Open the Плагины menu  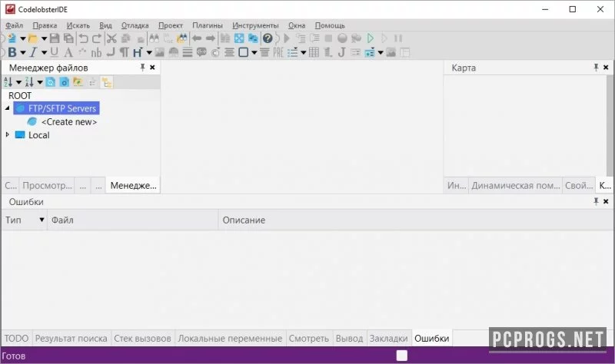point(208,25)
